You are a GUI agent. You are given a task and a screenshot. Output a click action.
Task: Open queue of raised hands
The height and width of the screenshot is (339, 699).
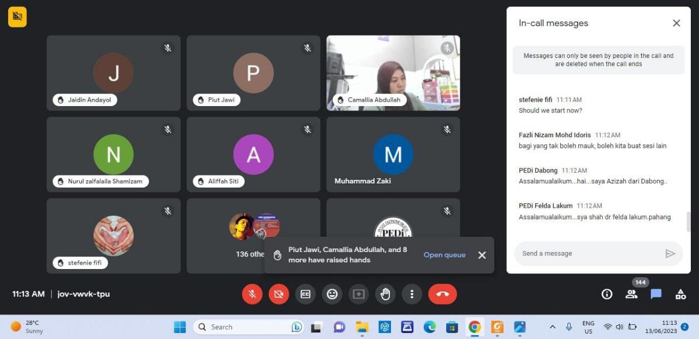click(445, 255)
